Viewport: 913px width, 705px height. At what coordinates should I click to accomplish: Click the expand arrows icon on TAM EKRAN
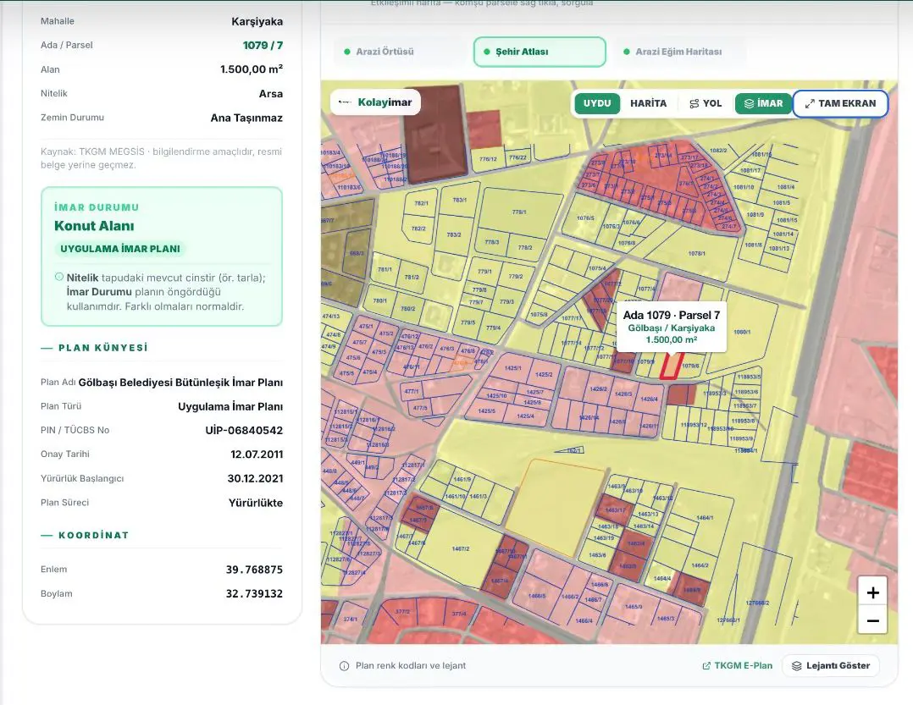(x=810, y=103)
